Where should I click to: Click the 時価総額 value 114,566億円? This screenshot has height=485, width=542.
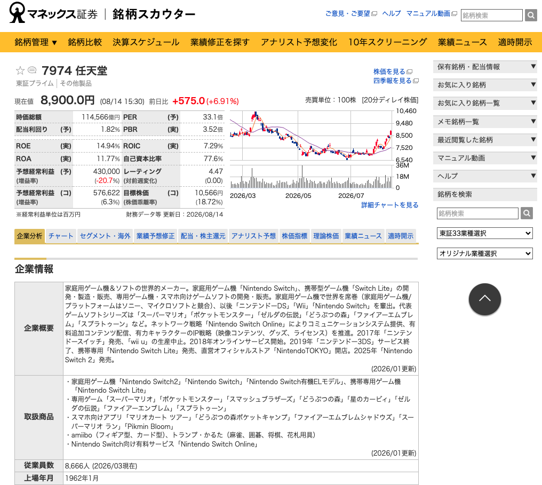[x=101, y=117]
